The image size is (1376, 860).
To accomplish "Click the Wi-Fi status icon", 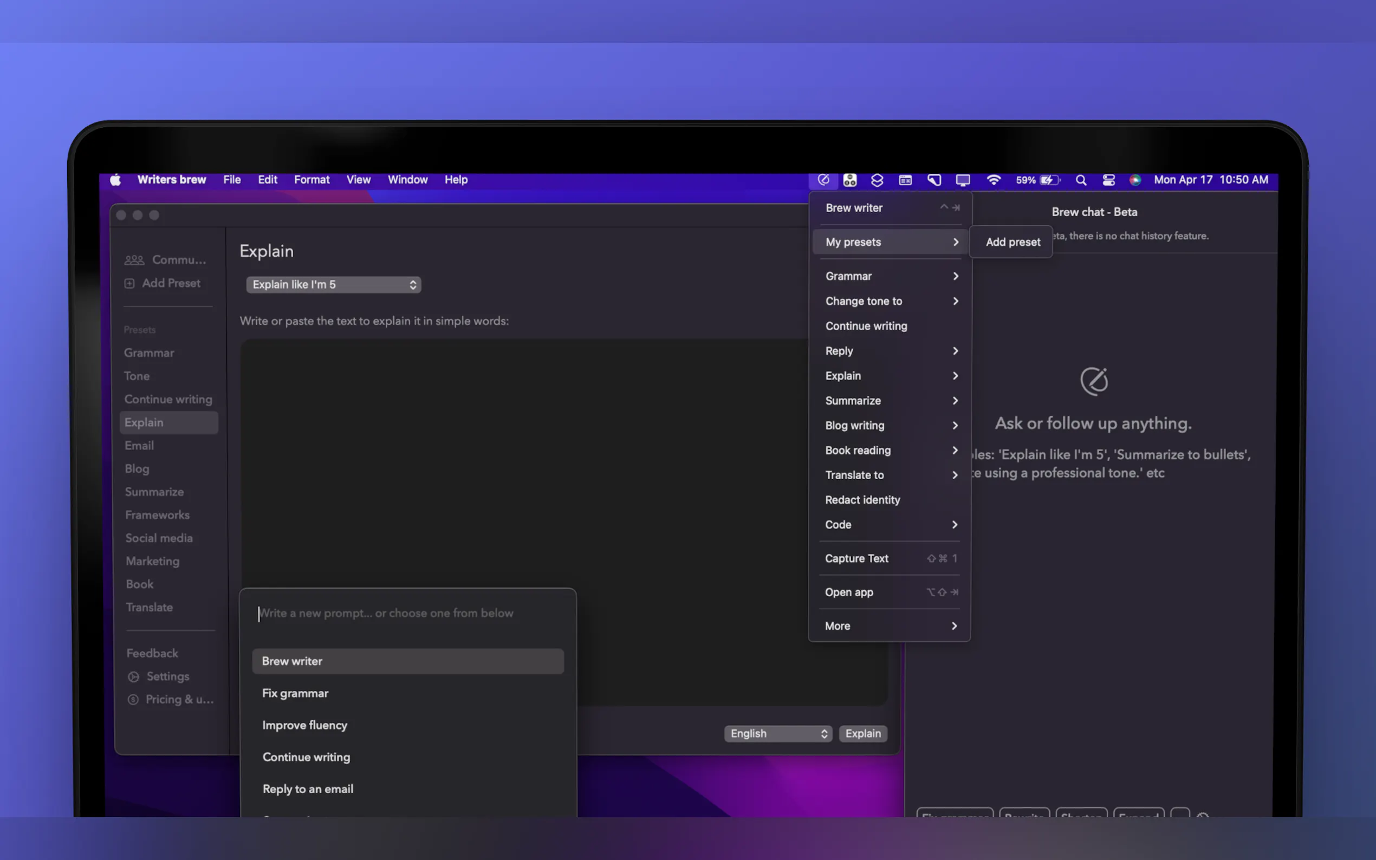I will pyautogui.click(x=993, y=180).
